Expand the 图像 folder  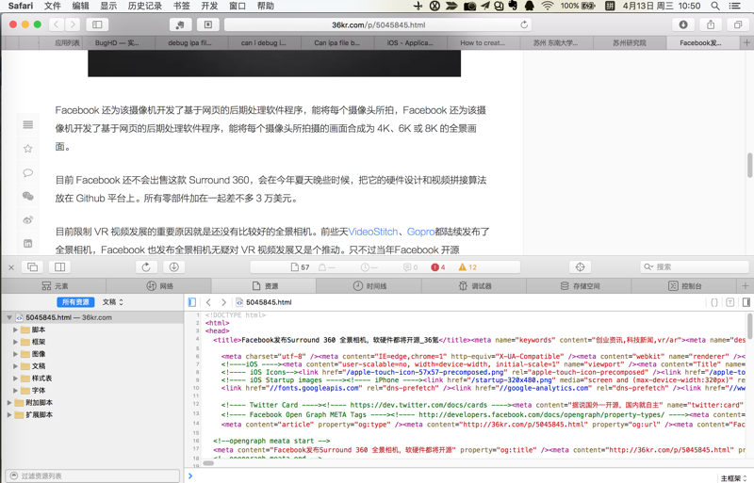(x=15, y=354)
